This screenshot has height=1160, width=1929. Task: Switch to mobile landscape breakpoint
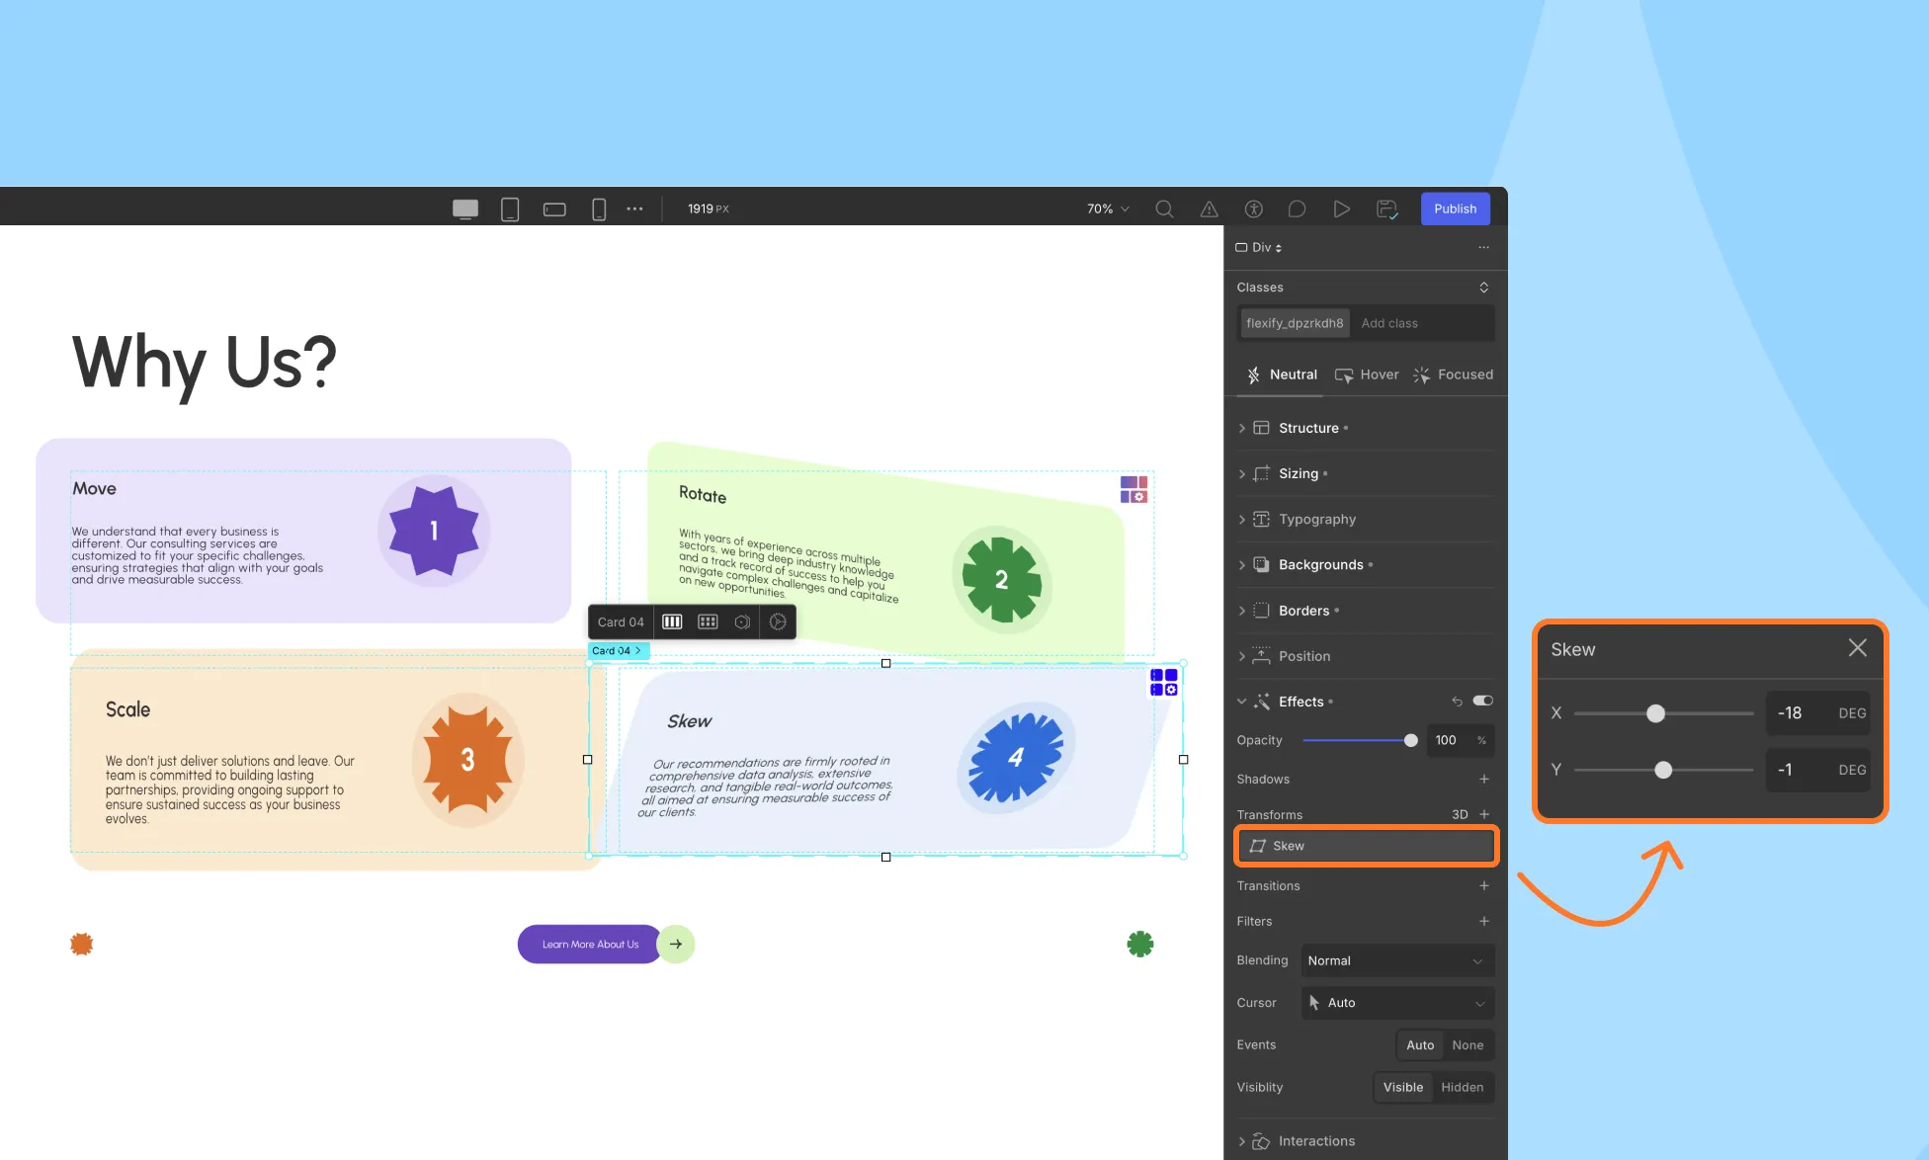point(554,208)
